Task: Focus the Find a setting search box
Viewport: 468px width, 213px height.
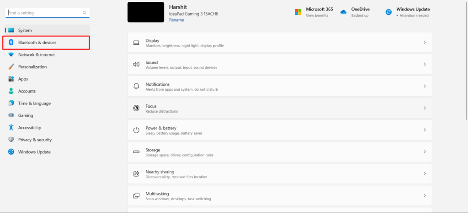Action: click(x=43, y=13)
